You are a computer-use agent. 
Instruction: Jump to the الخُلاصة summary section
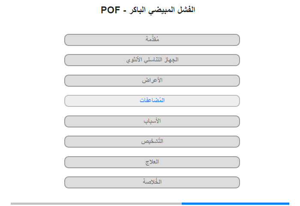click(152, 182)
